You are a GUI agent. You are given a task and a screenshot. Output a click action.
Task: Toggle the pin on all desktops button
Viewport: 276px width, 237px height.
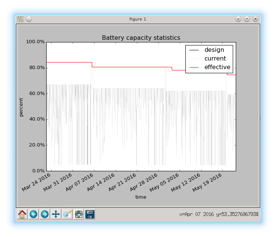point(29,19)
